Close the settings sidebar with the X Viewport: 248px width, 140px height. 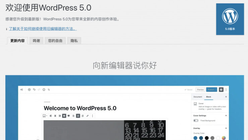click(x=226, y=97)
